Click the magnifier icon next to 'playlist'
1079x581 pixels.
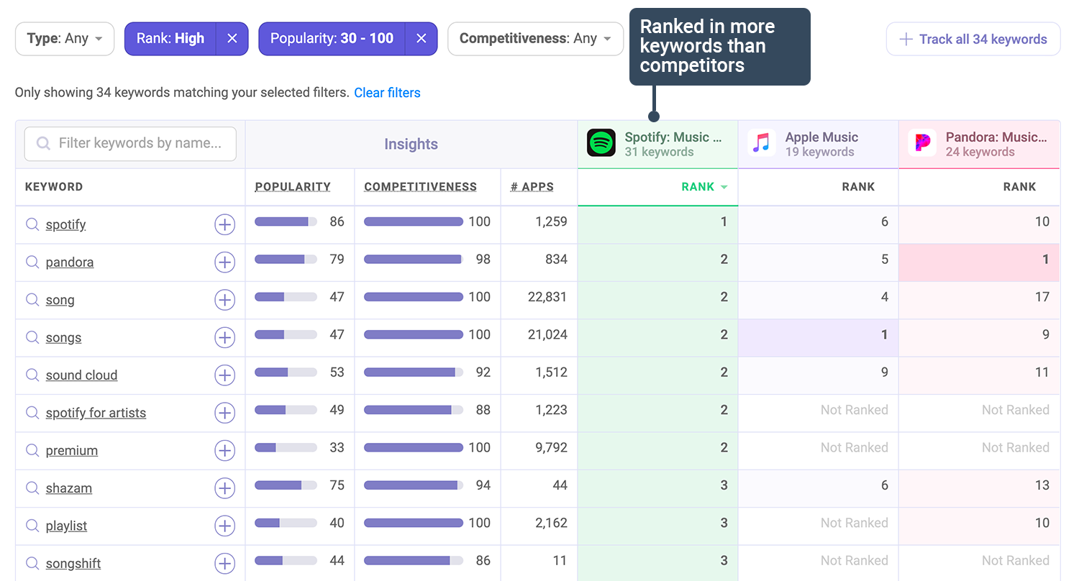point(32,526)
